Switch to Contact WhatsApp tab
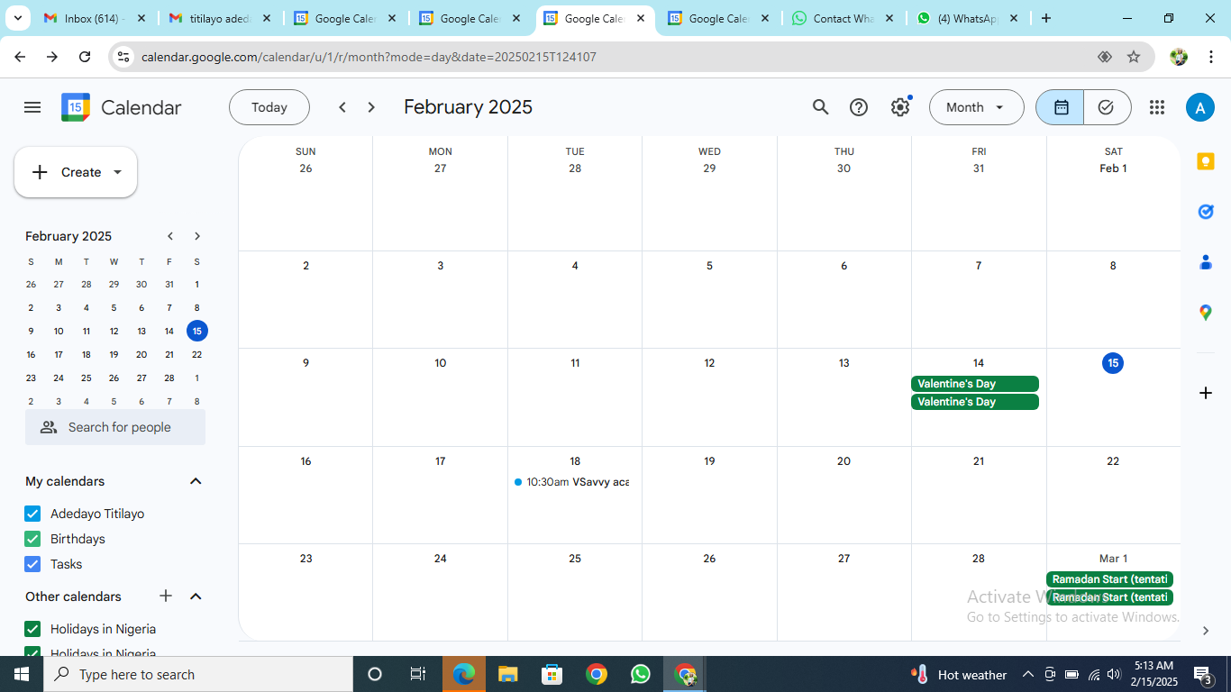Viewport: 1231px width, 692px height. point(843,18)
